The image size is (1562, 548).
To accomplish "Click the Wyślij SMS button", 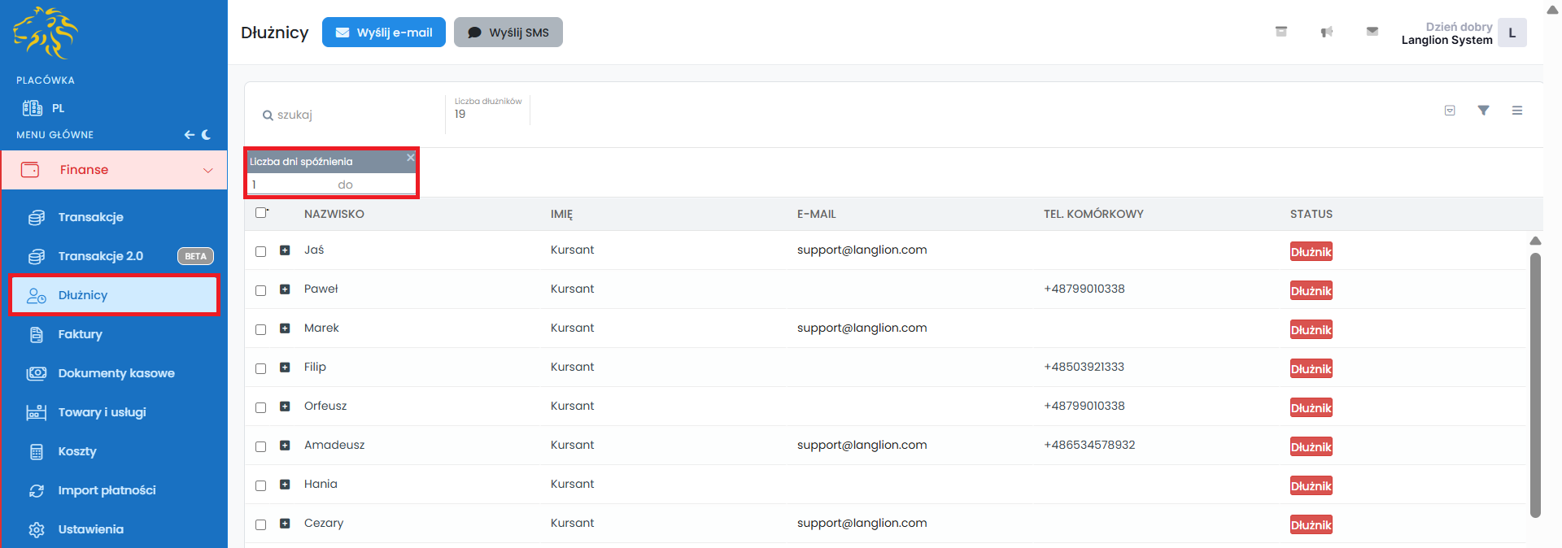I will (508, 33).
